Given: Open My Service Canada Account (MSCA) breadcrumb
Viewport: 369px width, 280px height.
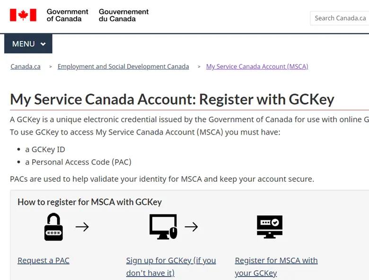Looking at the screenshot, I should tap(257, 67).
